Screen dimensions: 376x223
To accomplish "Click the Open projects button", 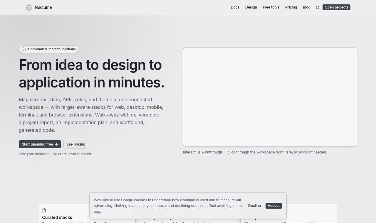I will [x=336, y=7].
